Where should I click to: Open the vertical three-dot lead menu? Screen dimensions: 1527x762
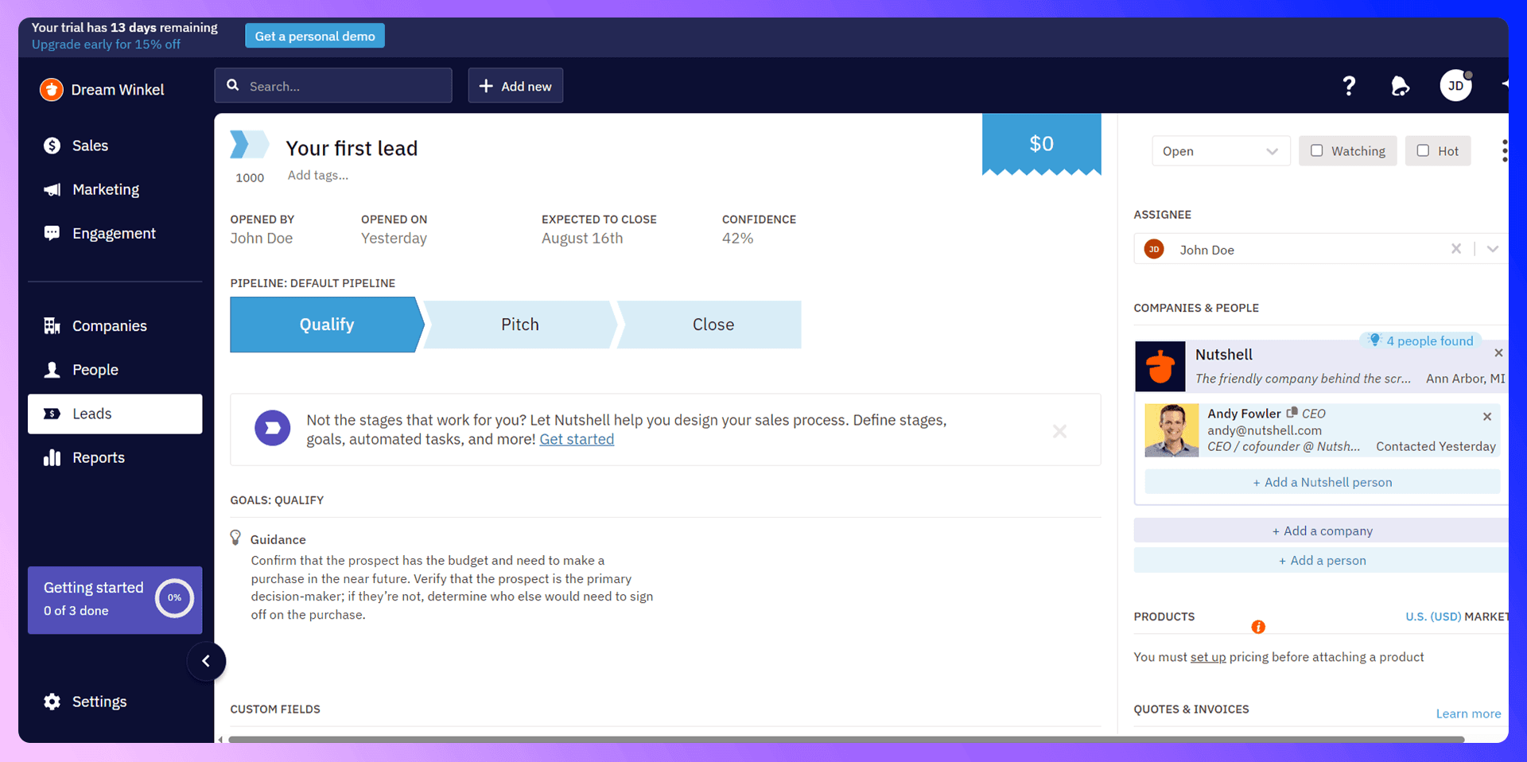(x=1504, y=150)
